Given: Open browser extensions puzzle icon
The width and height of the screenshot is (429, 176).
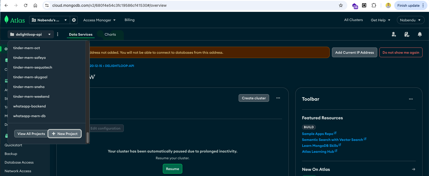Looking at the screenshot, I should pos(374,5).
